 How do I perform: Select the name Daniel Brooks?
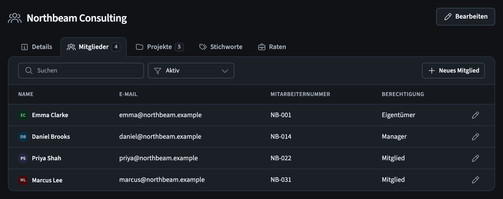coord(51,137)
